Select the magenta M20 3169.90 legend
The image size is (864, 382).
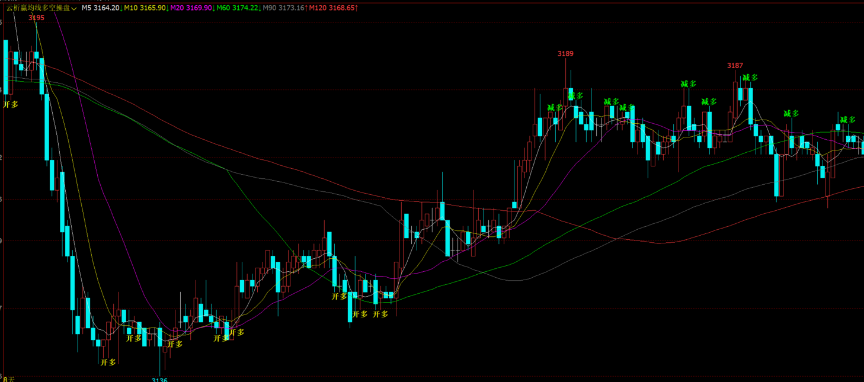click(x=192, y=8)
